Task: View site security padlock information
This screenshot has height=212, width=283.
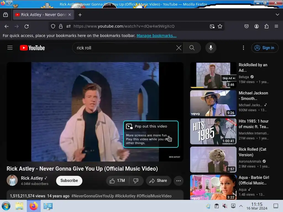Action: 61,26
